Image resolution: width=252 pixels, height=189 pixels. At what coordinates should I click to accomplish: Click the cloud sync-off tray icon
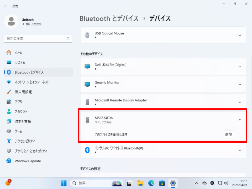(x=204, y=183)
